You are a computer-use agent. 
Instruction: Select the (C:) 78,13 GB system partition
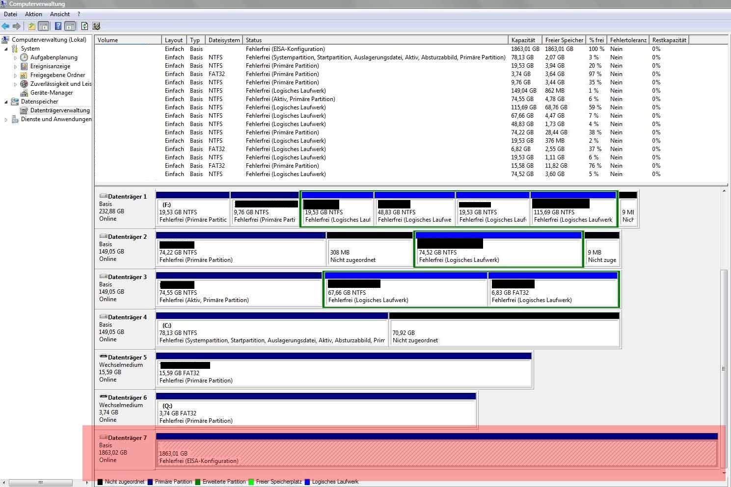click(x=272, y=329)
